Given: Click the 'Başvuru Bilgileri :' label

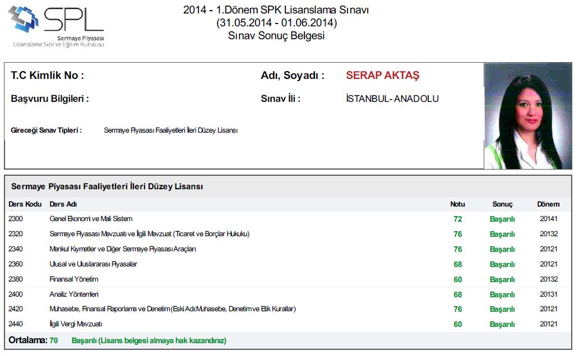Looking at the screenshot, I should tap(50, 99).
